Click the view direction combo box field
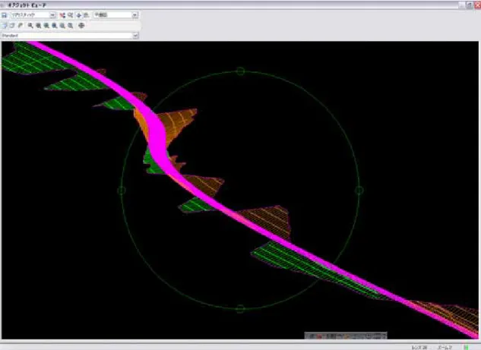The height and width of the screenshot is (350, 481). 116,15
